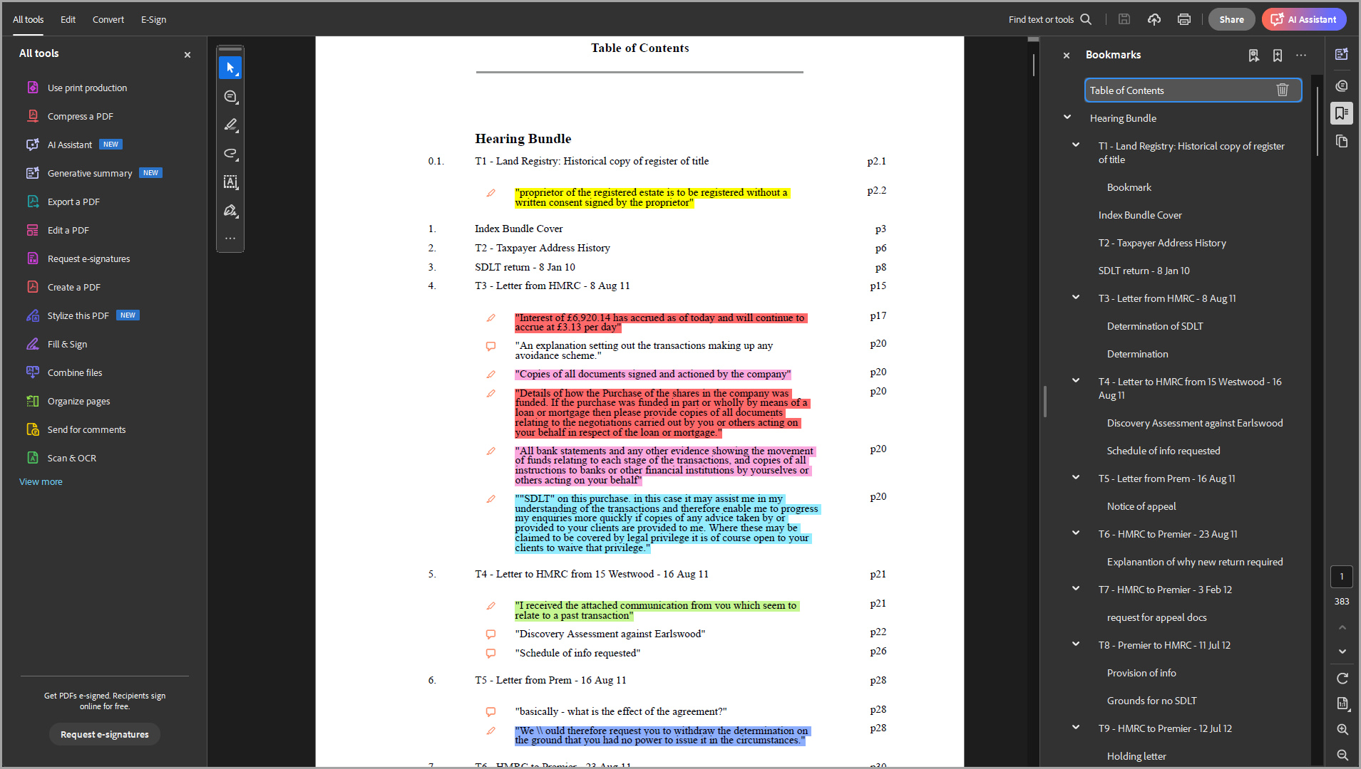Collapse T4 Letter to HMRC bookmark
1361x769 pixels.
[x=1076, y=381]
